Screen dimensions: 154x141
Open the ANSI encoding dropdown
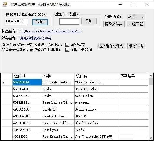[x=136, y=17]
